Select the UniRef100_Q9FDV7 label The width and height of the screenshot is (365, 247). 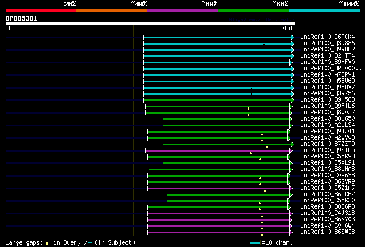point(327,87)
